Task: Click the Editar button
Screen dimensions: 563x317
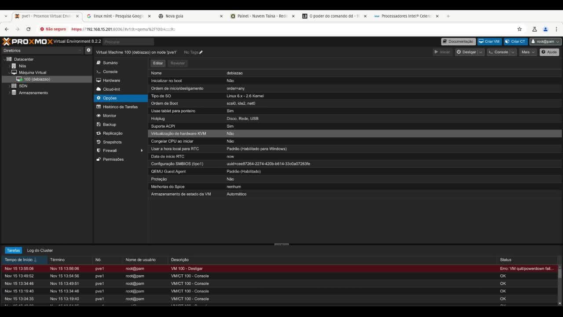Action: (x=158, y=63)
